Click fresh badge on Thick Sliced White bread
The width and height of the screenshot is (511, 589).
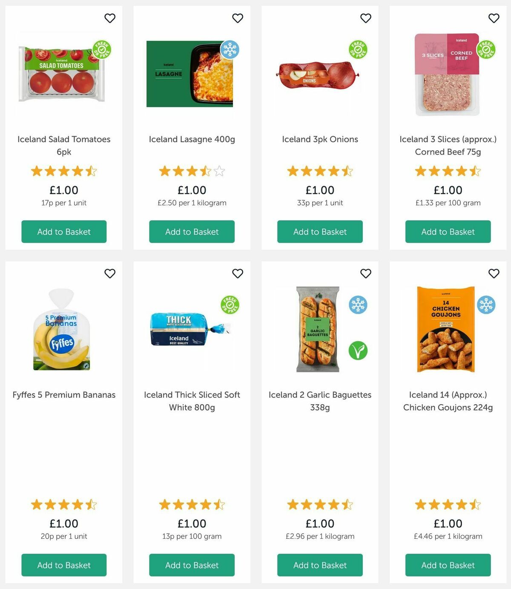230,305
